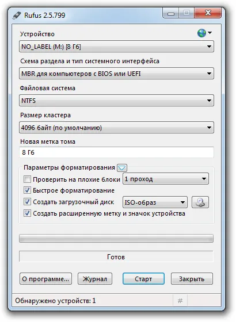Open the cluster size dropdown 4096 байт
This screenshot has width=236, height=322.
(116, 128)
